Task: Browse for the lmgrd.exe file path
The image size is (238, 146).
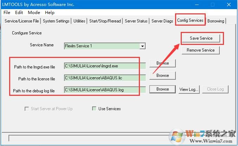Action: point(162,63)
